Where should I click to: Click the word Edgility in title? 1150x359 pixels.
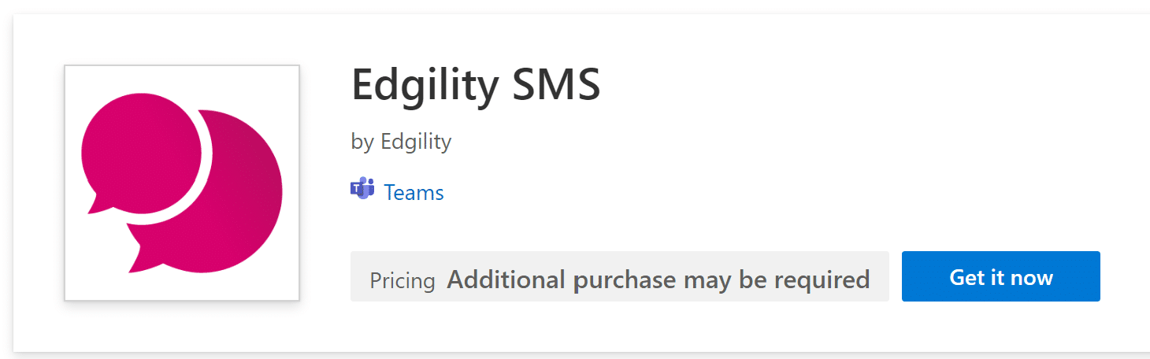point(425,84)
